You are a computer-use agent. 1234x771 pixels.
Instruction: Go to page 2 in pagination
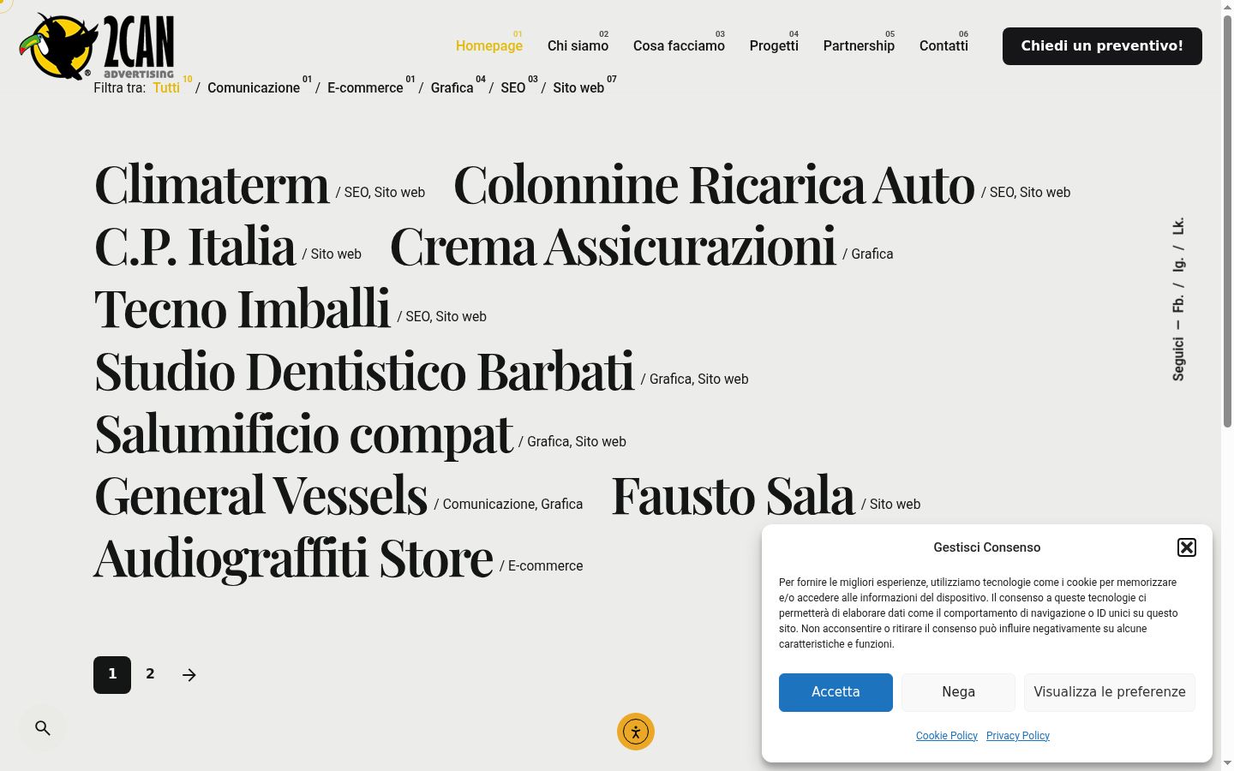(x=150, y=674)
